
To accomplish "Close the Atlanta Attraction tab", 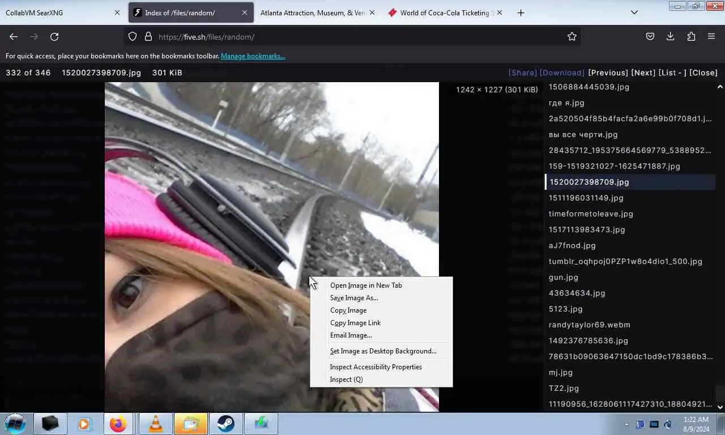I will tap(372, 12).
